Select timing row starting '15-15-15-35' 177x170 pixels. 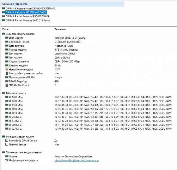(x=113, y=109)
